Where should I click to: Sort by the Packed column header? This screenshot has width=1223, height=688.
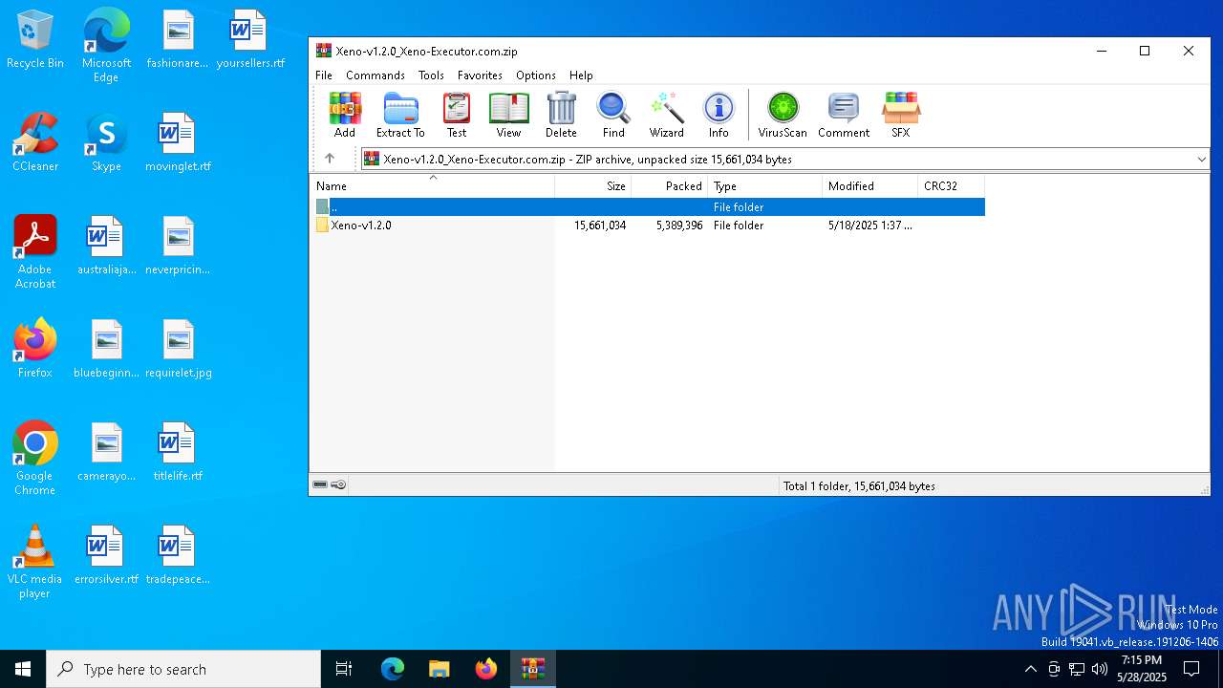[x=670, y=186]
